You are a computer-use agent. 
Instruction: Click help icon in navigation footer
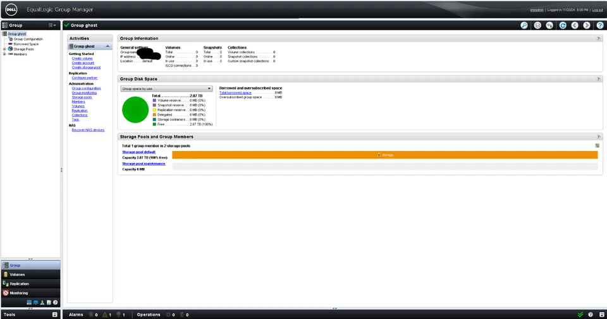[x=56, y=303]
